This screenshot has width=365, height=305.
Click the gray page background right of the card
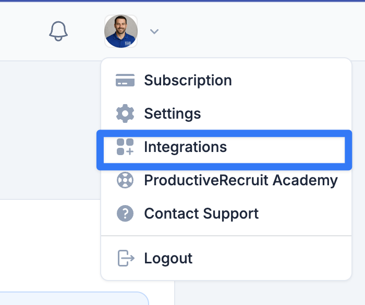267,293
